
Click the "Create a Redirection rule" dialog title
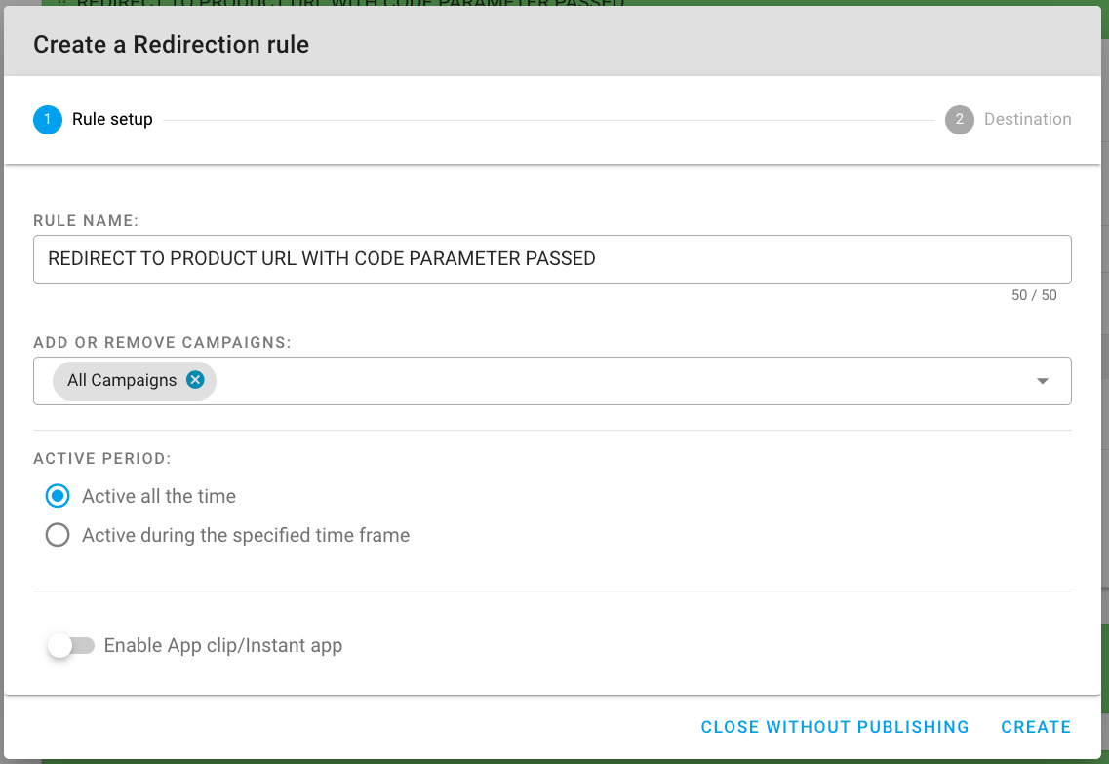[172, 44]
